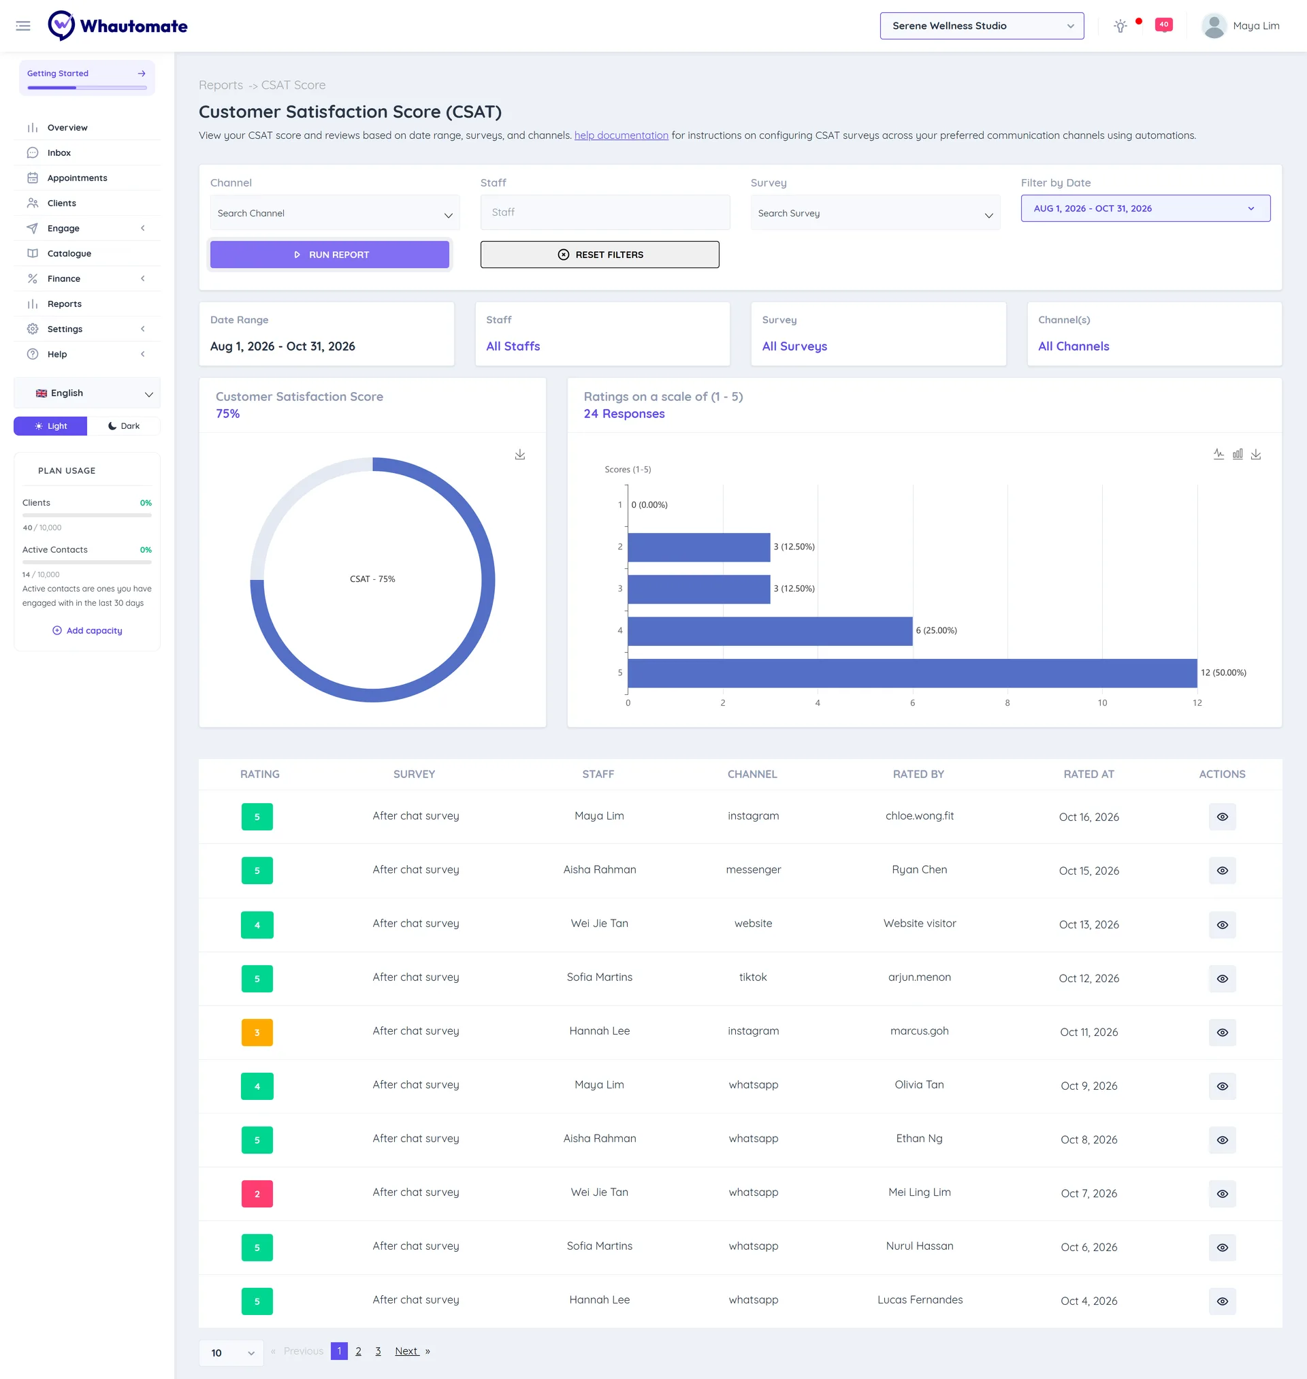Switch to Light theme
This screenshot has width=1307, height=1379.
click(50, 425)
